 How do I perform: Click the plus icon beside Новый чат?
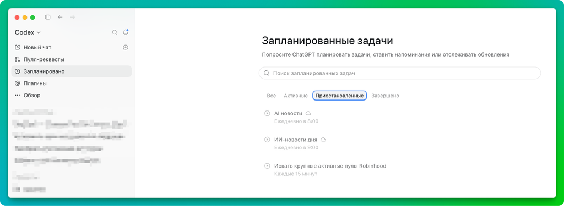point(126,47)
